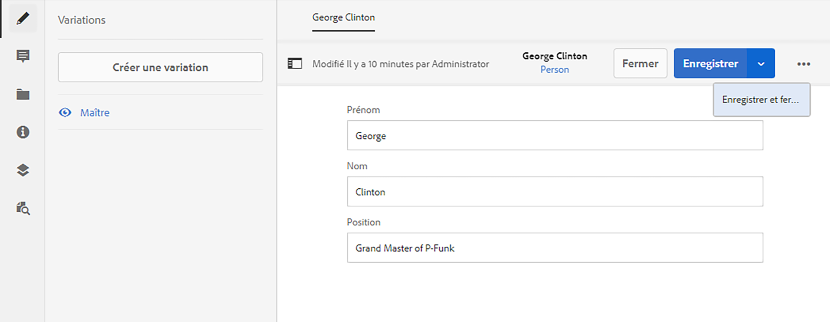Click the Position input field
The height and width of the screenshot is (322, 830).
555,248
